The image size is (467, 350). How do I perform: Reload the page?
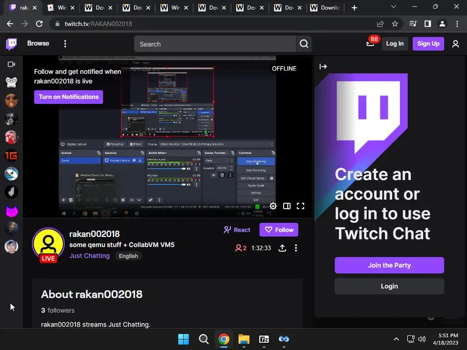(x=39, y=24)
